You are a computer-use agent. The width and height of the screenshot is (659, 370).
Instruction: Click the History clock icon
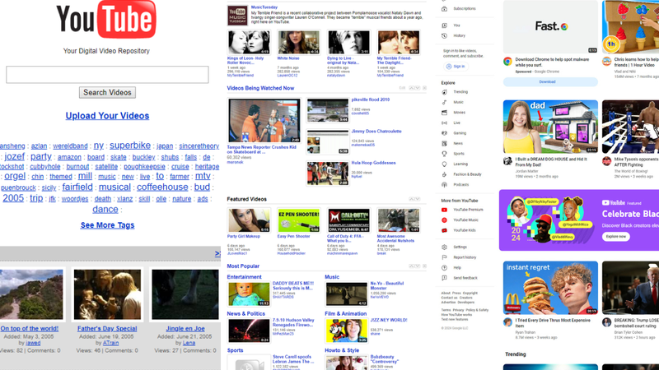click(x=444, y=36)
